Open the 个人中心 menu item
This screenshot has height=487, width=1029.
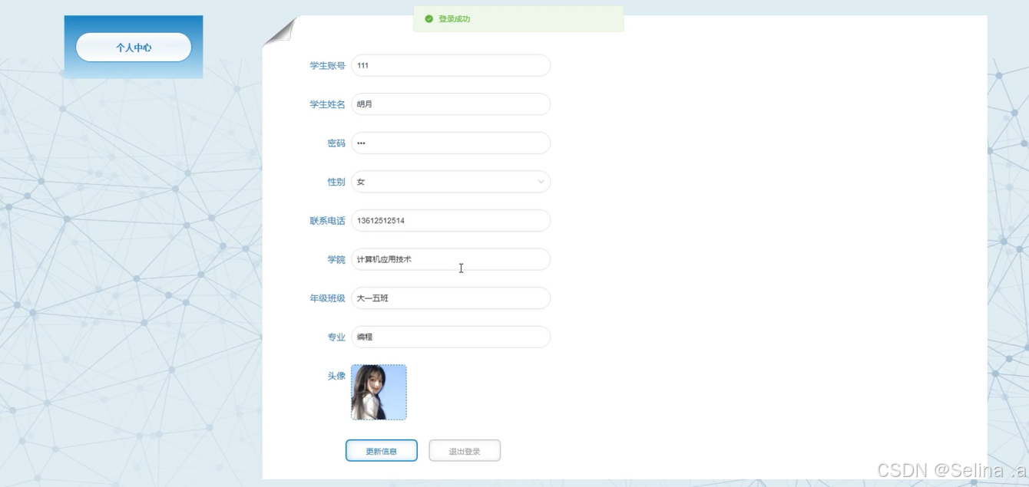click(x=134, y=48)
